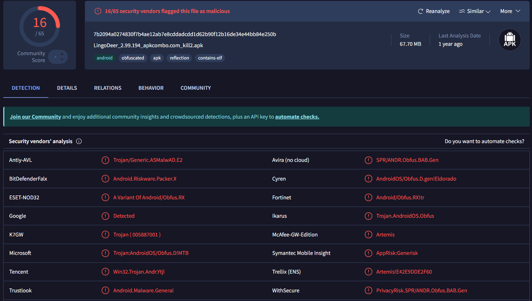Click the Reanalyze refresh icon
The width and height of the screenshot is (532, 301).
click(x=420, y=11)
